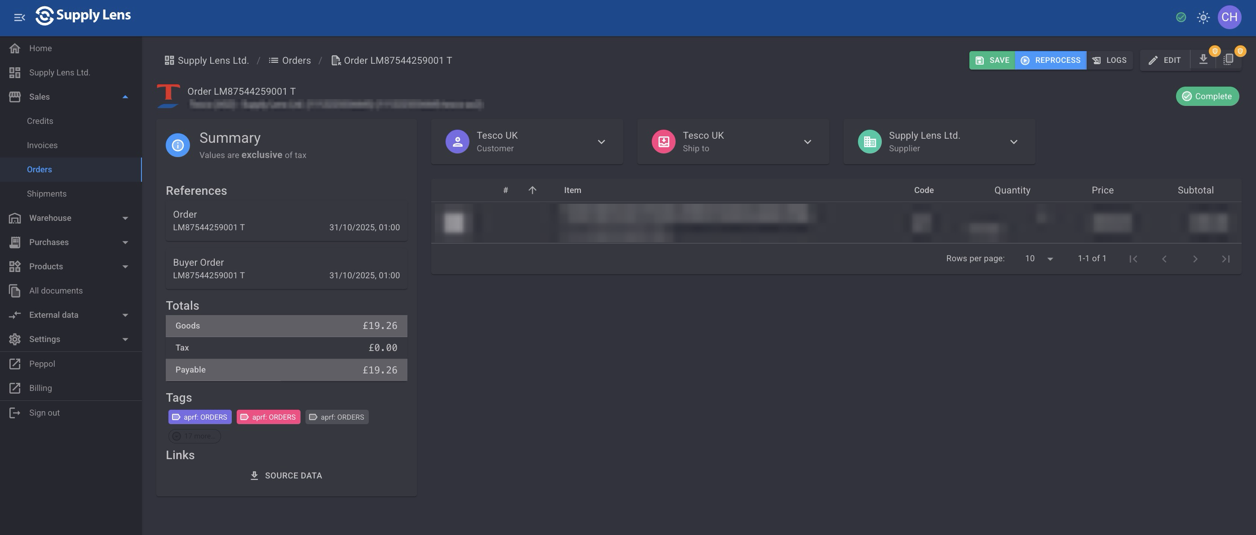Screen dimensions: 1256x535
Task: Click the Ship to inbox icon
Action: 663,142
